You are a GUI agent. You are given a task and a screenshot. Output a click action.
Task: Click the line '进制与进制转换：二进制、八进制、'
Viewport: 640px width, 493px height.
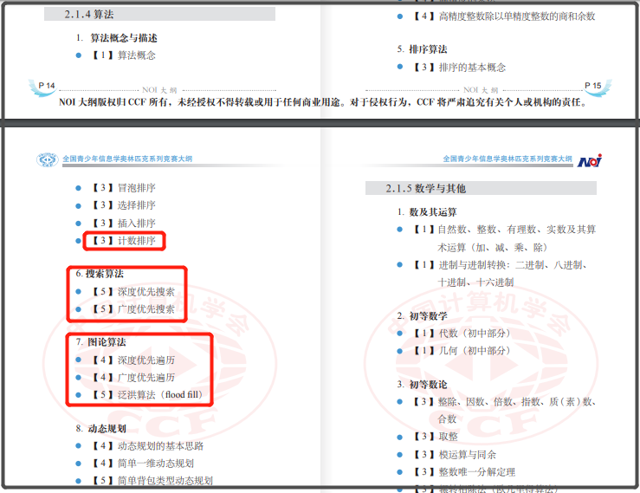(x=514, y=265)
